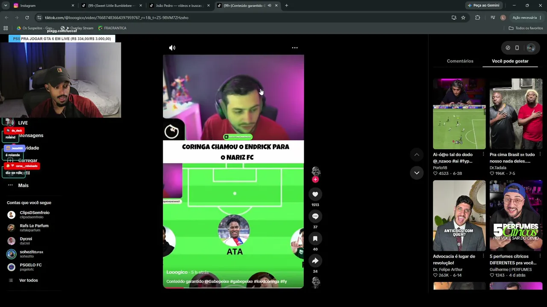Image resolution: width=547 pixels, height=307 pixels.
Task: Open the Todos os favoritos folder
Action: tap(526, 28)
